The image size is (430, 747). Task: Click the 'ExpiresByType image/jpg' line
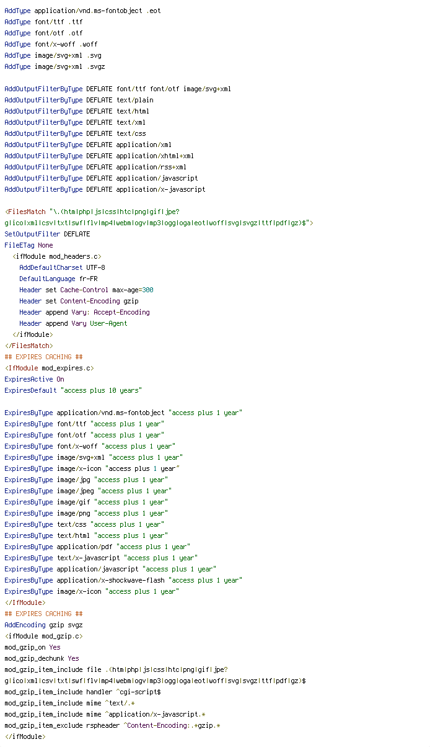86,480
